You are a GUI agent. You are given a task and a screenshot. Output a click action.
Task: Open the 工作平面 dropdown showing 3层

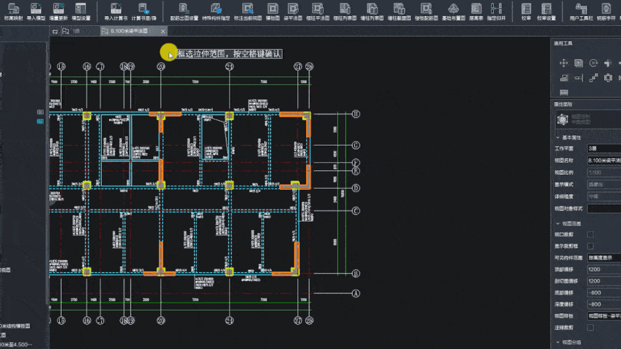(603, 148)
